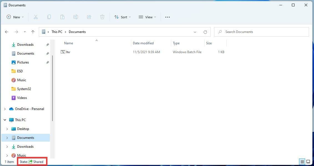Click the Paste icon in the toolbar
314x166 pixels.
tap(62, 17)
